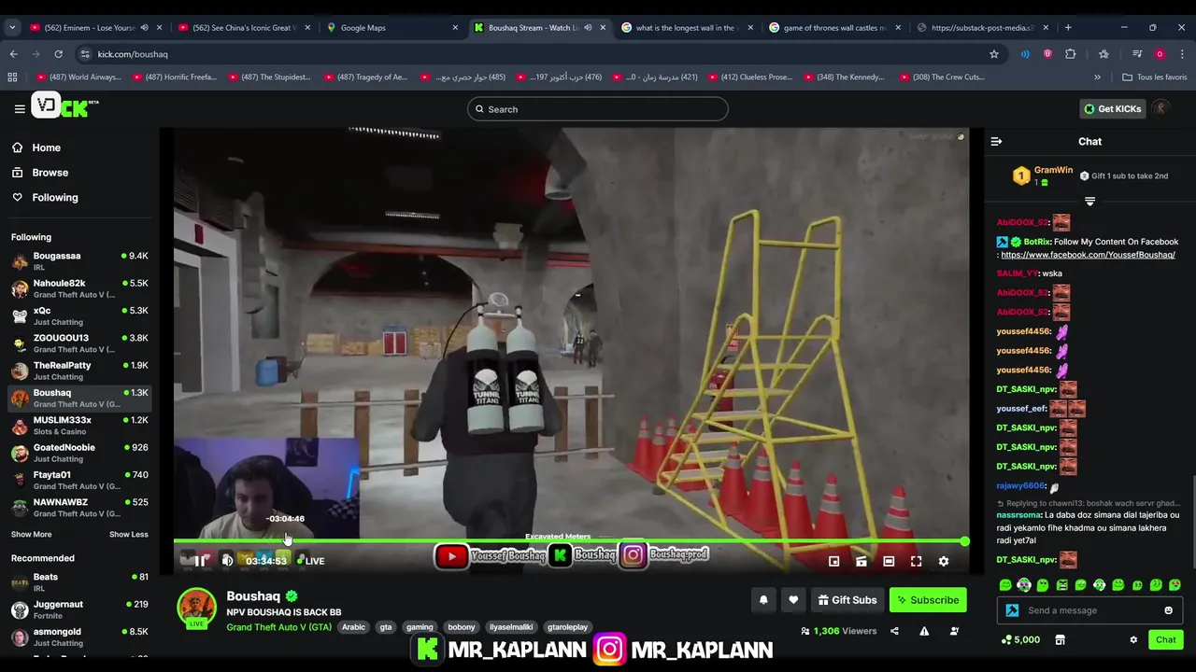
Task: Open Chrome three-dot menu
Action: coord(1182,54)
